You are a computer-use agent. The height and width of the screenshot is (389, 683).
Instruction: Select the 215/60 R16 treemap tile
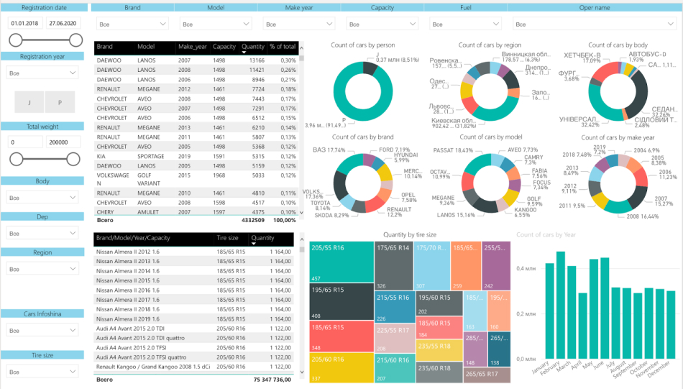click(395, 367)
